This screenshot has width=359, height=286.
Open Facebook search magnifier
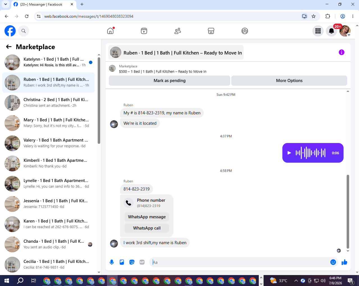[x=24, y=31]
